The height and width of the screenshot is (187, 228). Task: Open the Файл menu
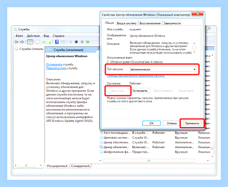click(x=19, y=36)
